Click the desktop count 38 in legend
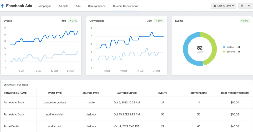This screenshot has width=253, height=132. pyautogui.click(x=239, y=52)
